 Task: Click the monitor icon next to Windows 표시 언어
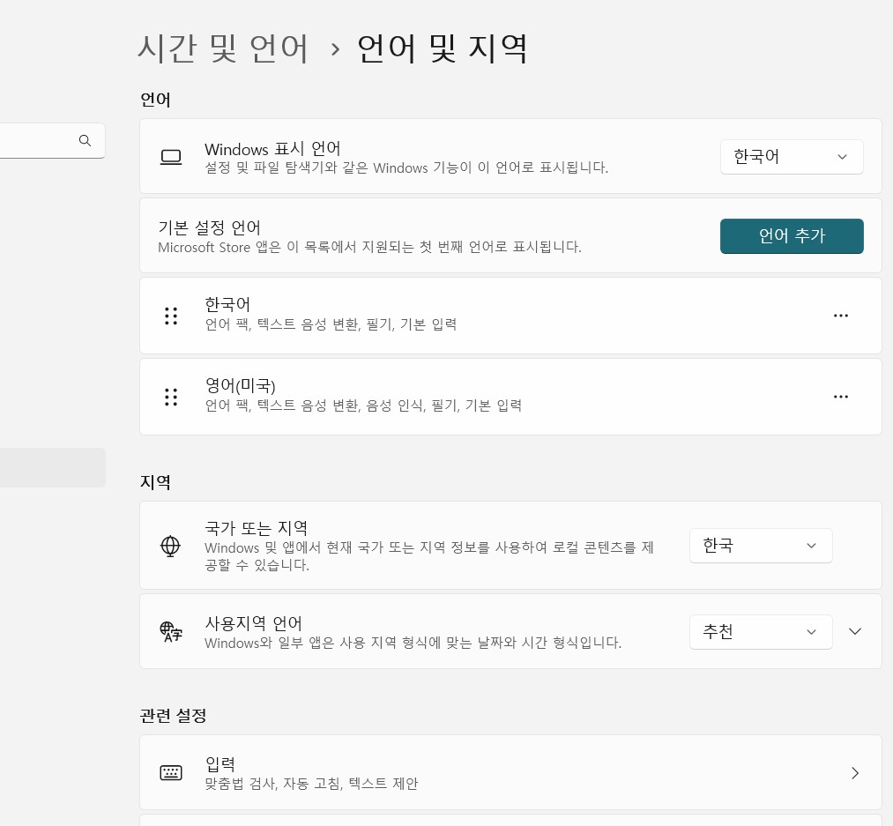(x=171, y=157)
